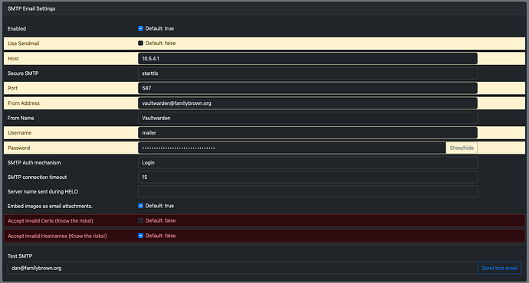This screenshot has width=529, height=283.
Task: Click the 'SMTP Auth mechanism' label
Action: click(34, 162)
